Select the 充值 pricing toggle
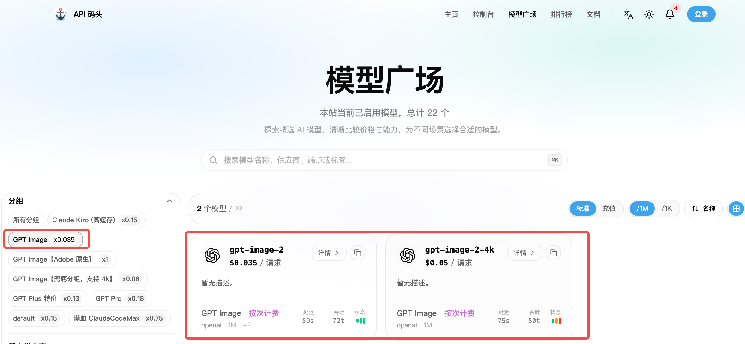 click(609, 209)
